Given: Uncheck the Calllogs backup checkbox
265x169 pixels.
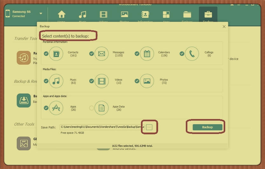Looking at the screenshot, I should [182, 54].
